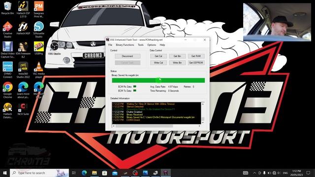This screenshot has width=315, height=177.
Task: Click the Write Cal button
Action: [158, 63]
